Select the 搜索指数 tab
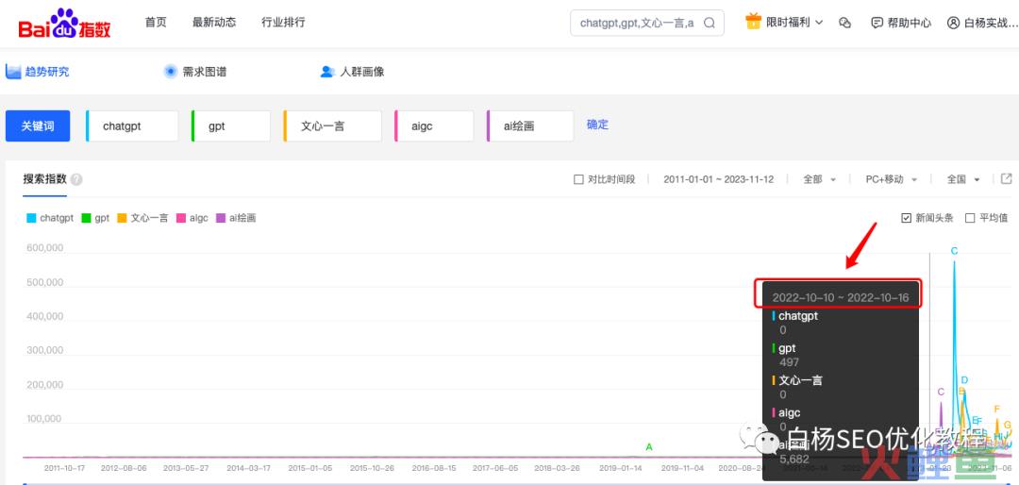 pyautogui.click(x=45, y=179)
